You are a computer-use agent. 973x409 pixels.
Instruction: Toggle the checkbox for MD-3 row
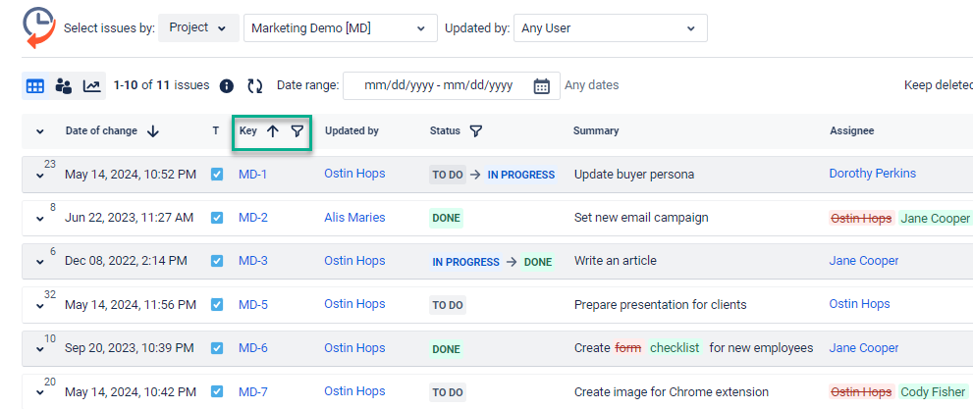tap(217, 261)
